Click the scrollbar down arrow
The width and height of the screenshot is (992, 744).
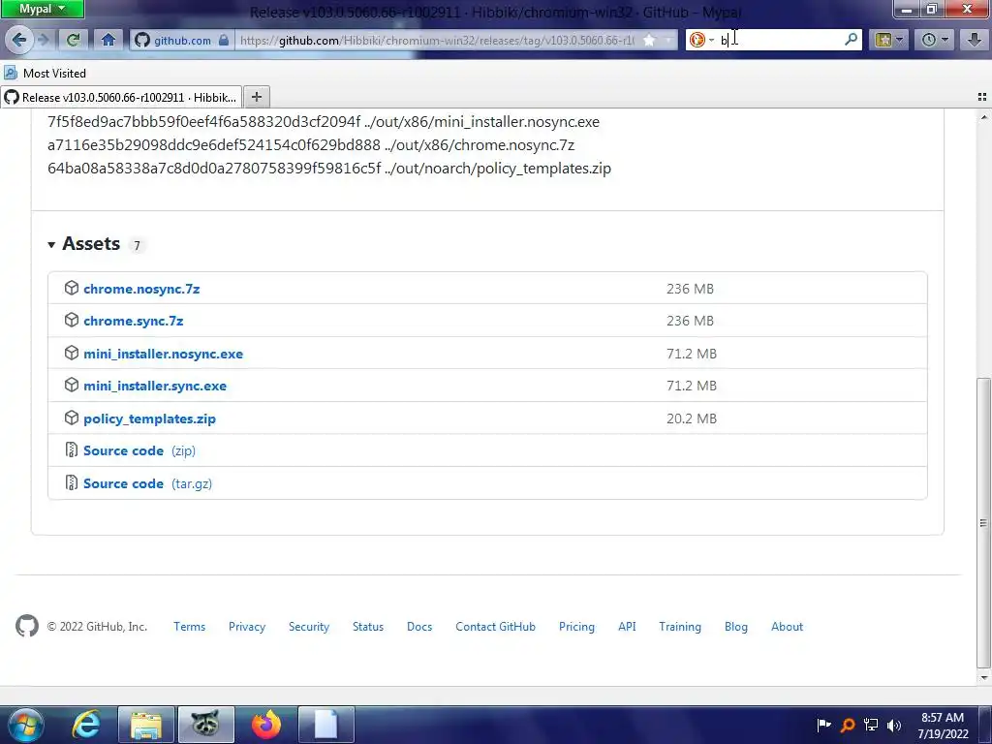pos(983,677)
